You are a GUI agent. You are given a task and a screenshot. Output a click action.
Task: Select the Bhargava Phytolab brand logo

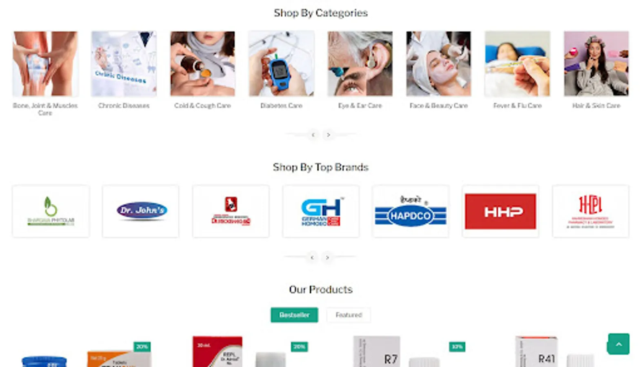(51, 211)
